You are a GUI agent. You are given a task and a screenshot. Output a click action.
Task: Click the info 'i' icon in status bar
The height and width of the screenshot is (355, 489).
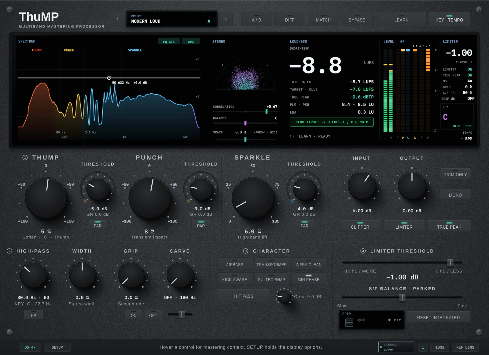[423, 347]
